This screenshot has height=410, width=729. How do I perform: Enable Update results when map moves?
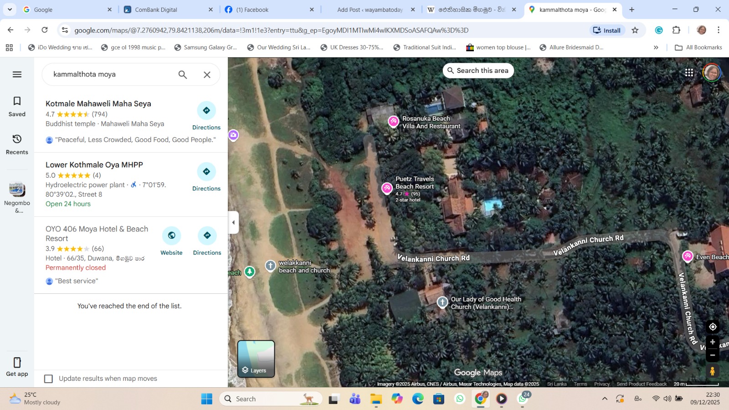(x=48, y=379)
